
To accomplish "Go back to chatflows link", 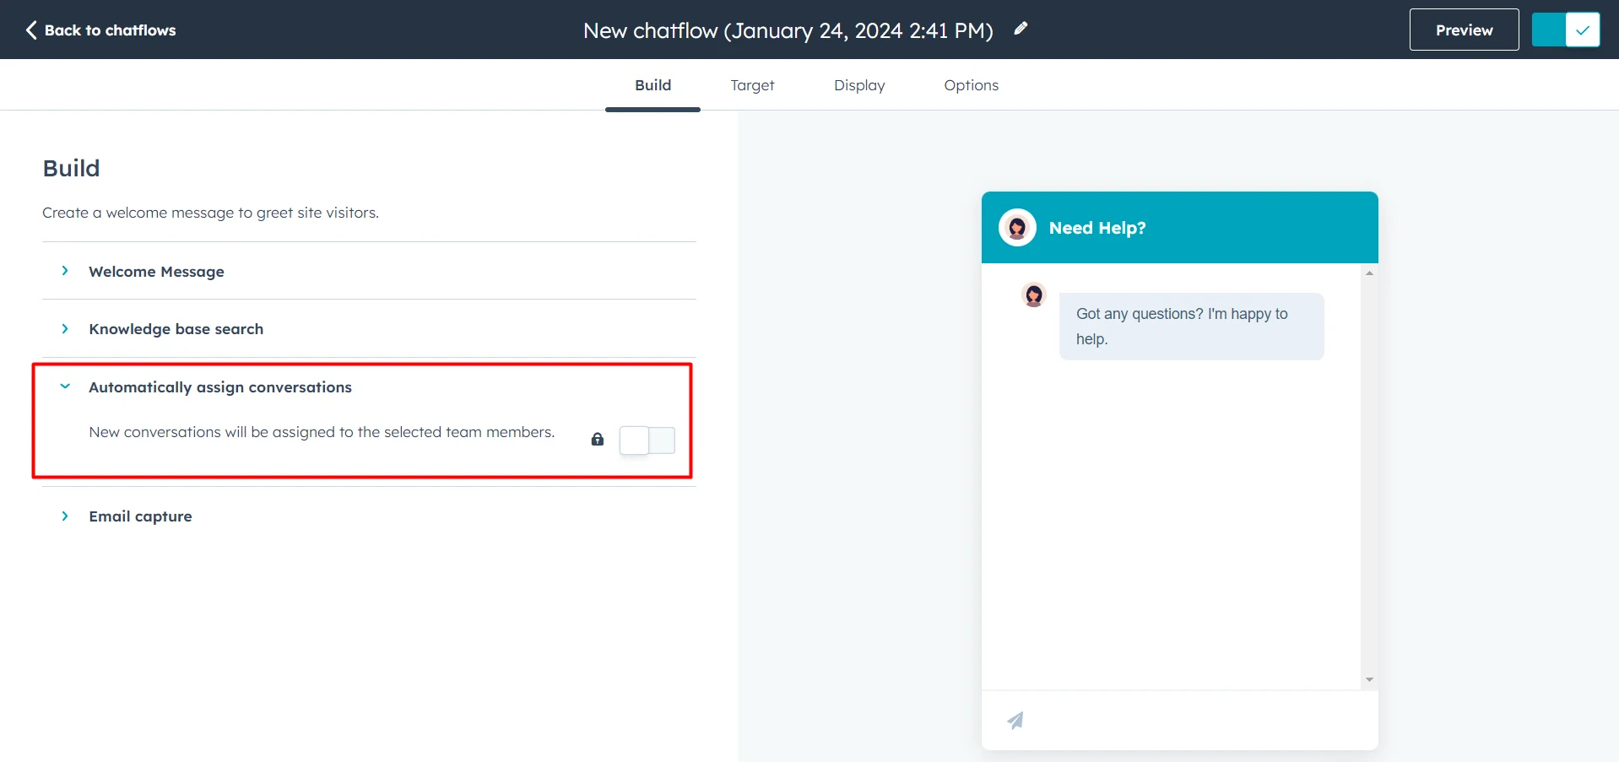I will [110, 30].
